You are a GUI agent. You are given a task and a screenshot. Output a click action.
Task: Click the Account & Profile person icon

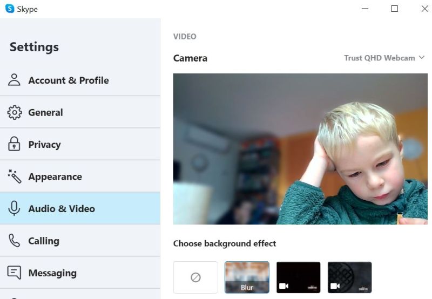[14, 80]
